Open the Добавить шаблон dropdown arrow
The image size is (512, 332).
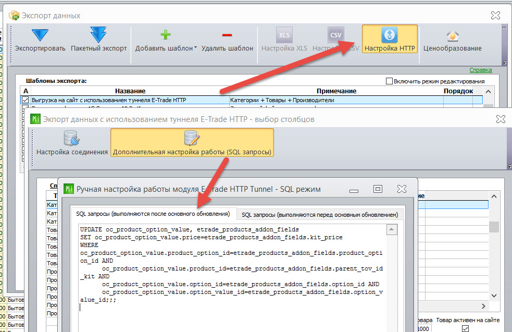pyautogui.click(x=195, y=48)
